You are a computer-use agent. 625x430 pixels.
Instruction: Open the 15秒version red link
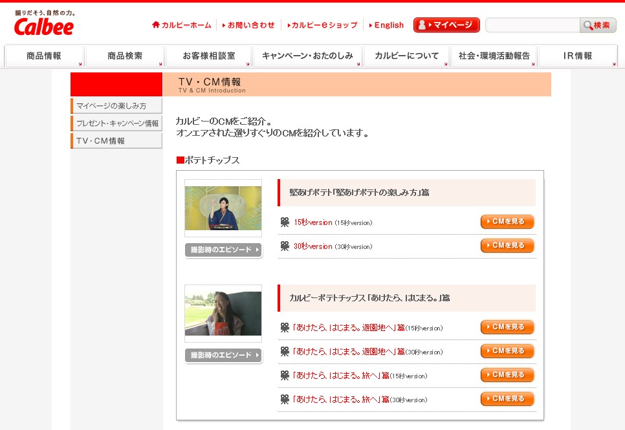[x=313, y=222]
